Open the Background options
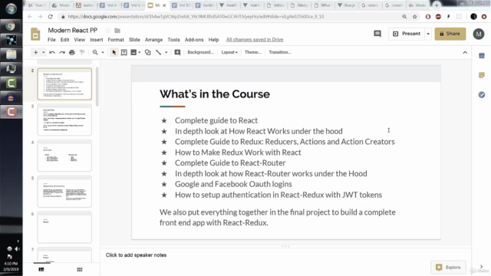 tap(200, 52)
